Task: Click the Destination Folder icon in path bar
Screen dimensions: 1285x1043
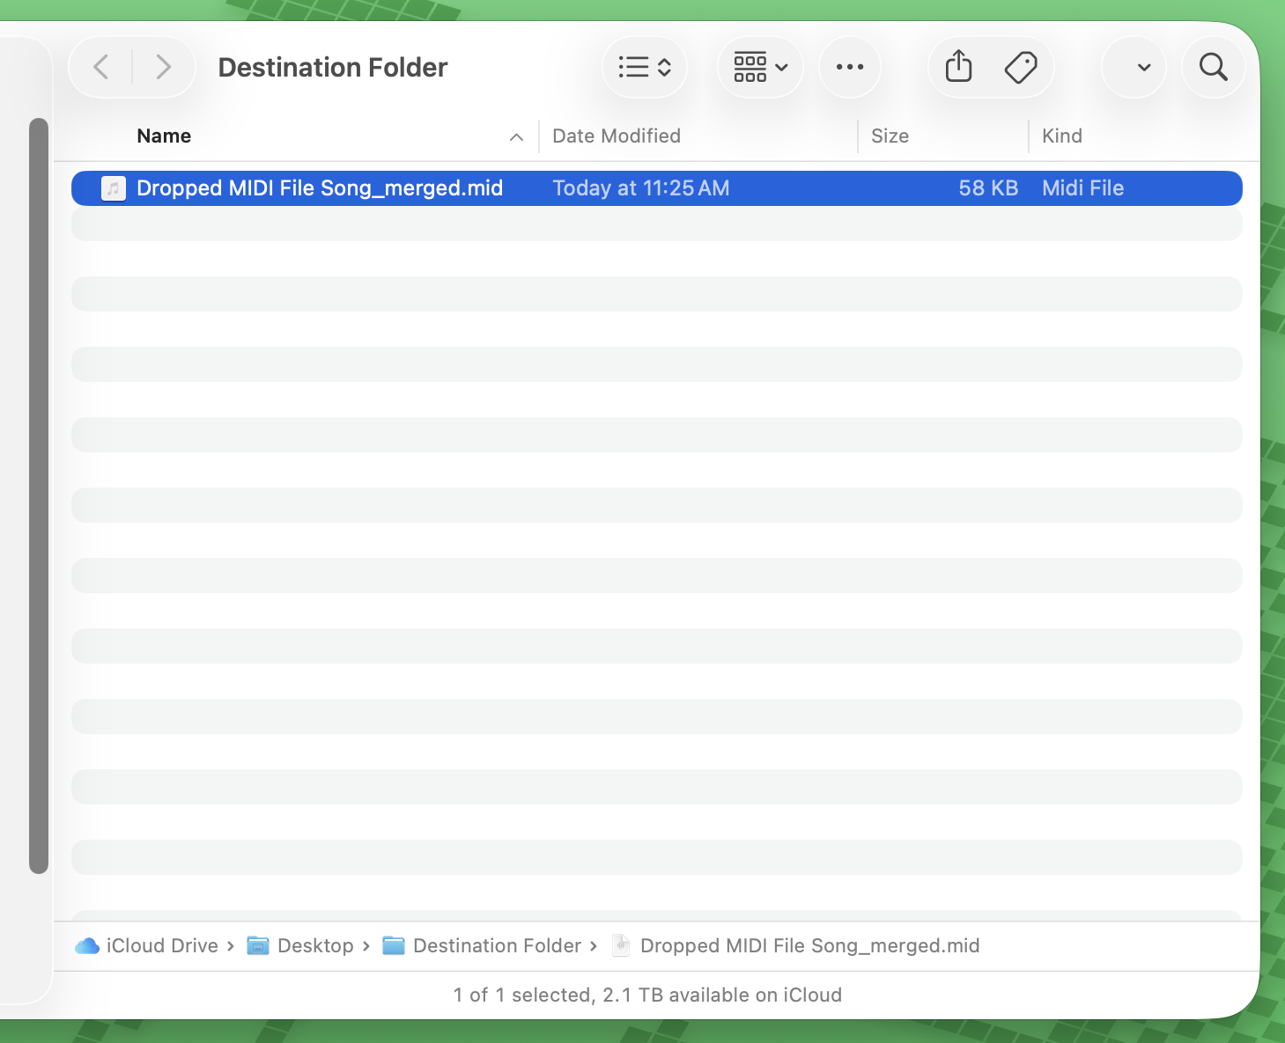Action: pyautogui.click(x=394, y=945)
